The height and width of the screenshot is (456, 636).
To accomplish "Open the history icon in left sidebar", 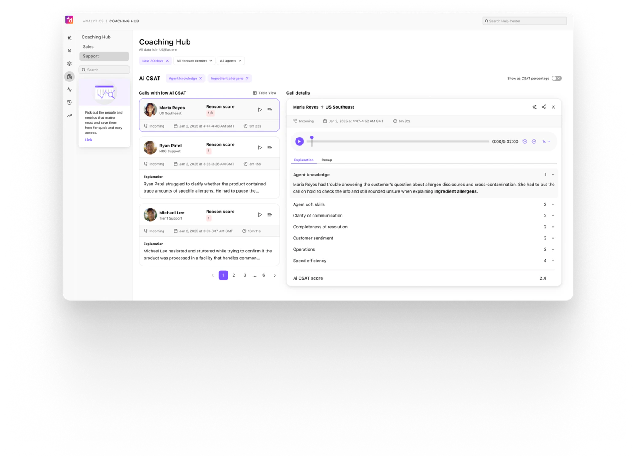I will point(69,103).
